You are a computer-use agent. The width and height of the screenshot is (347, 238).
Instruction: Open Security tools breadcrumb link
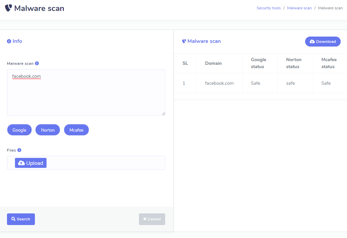point(268,8)
